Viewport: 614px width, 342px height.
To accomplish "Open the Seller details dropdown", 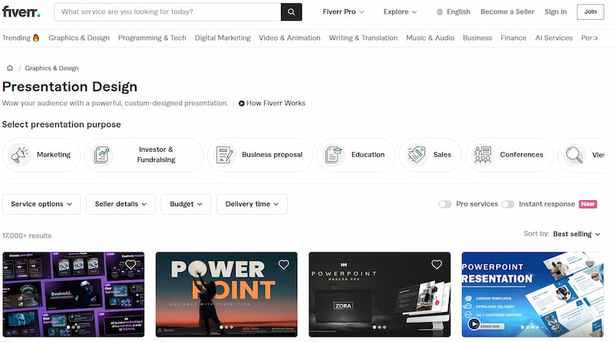I will coord(120,204).
